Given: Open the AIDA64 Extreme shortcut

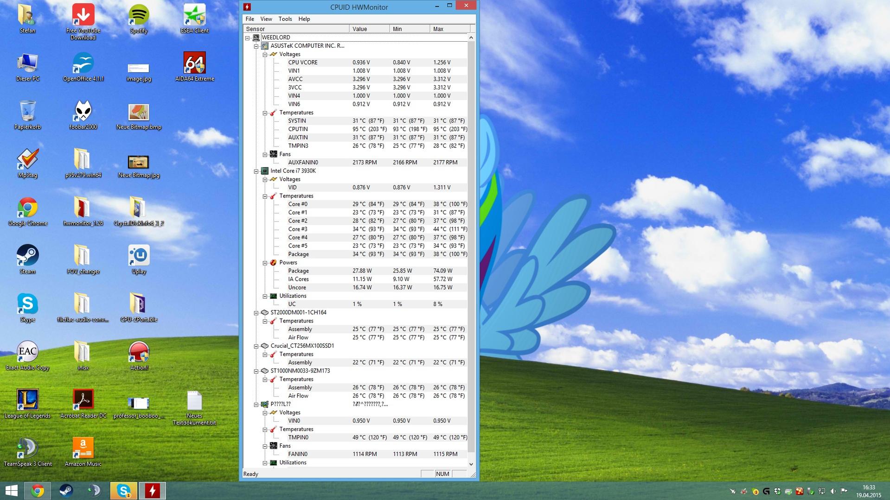Looking at the screenshot, I should (194, 67).
